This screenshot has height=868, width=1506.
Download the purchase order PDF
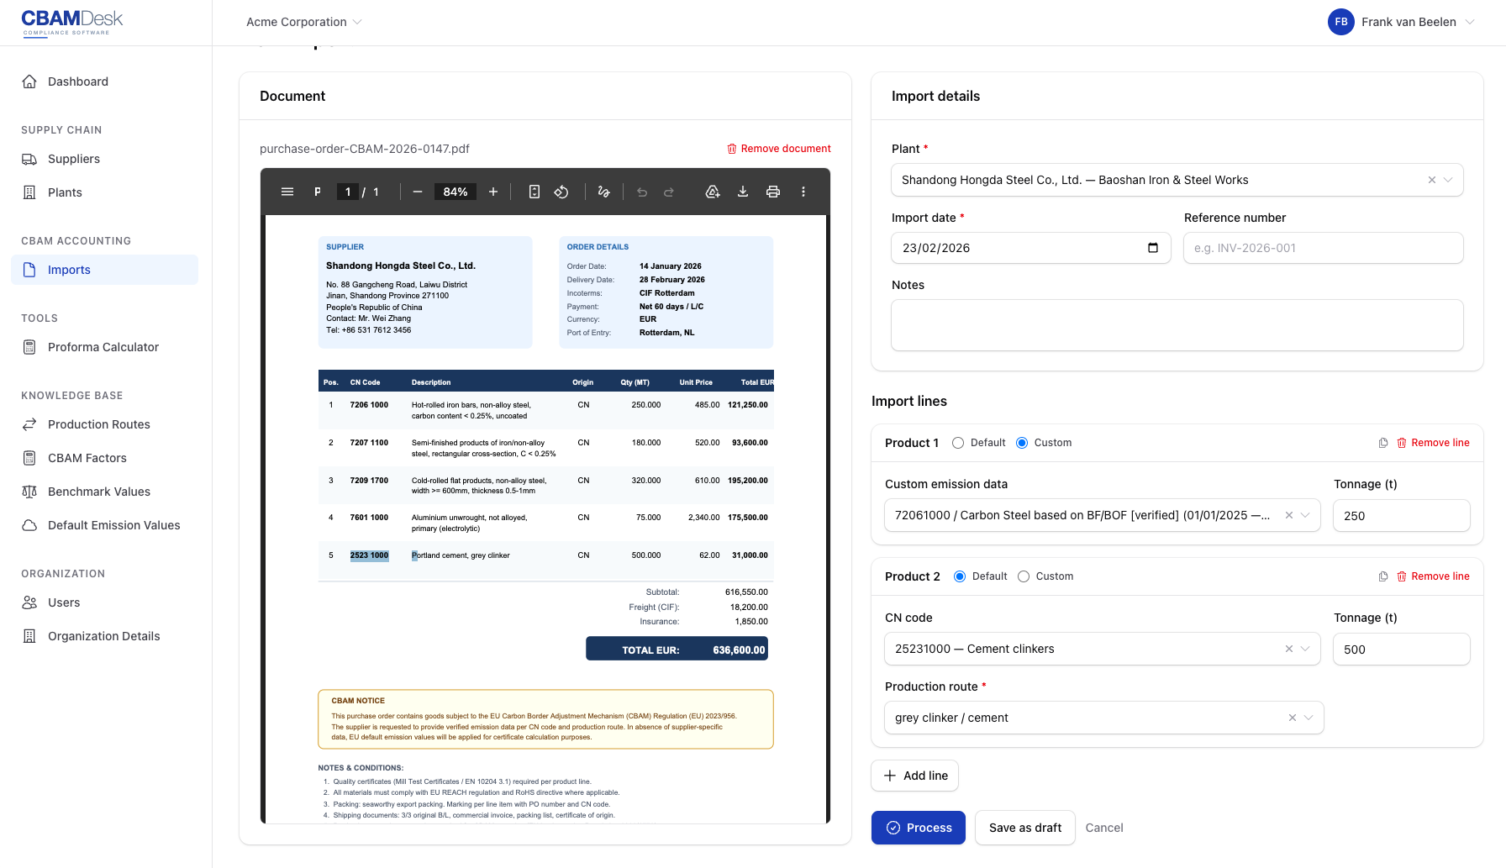tap(743, 192)
